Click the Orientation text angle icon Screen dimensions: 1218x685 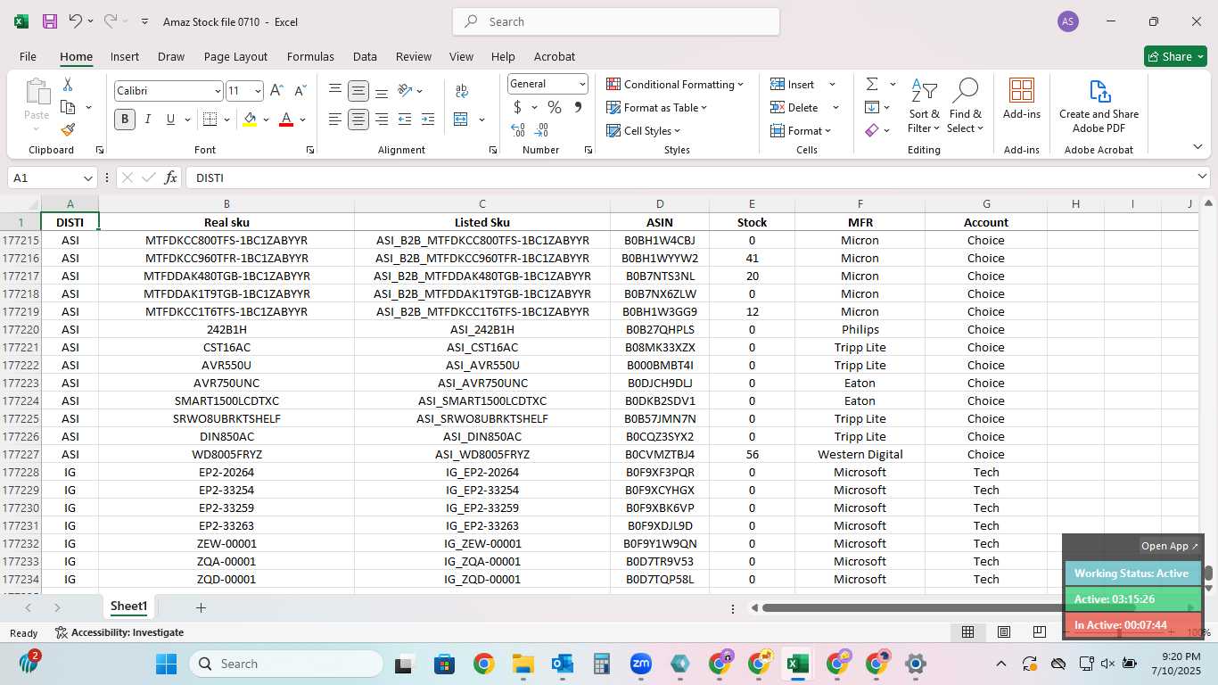click(405, 91)
